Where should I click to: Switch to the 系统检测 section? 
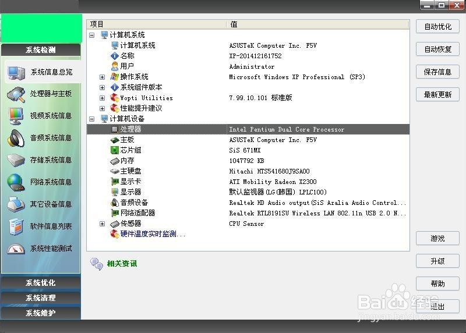click(41, 49)
